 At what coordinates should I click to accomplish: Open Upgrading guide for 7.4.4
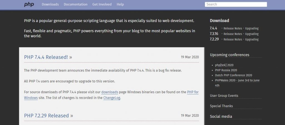[252, 28]
